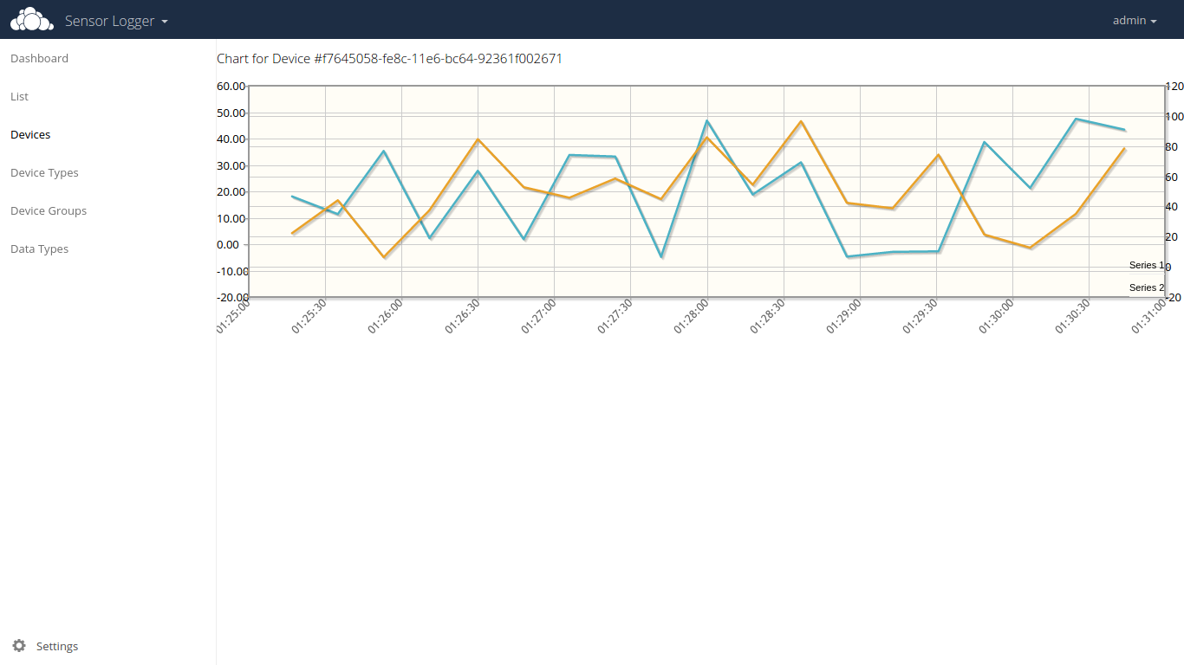Click the 100 right y-axis label
Image resolution: width=1184 pixels, height=665 pixels.
pyautogui.click(x=1174, y=117)
